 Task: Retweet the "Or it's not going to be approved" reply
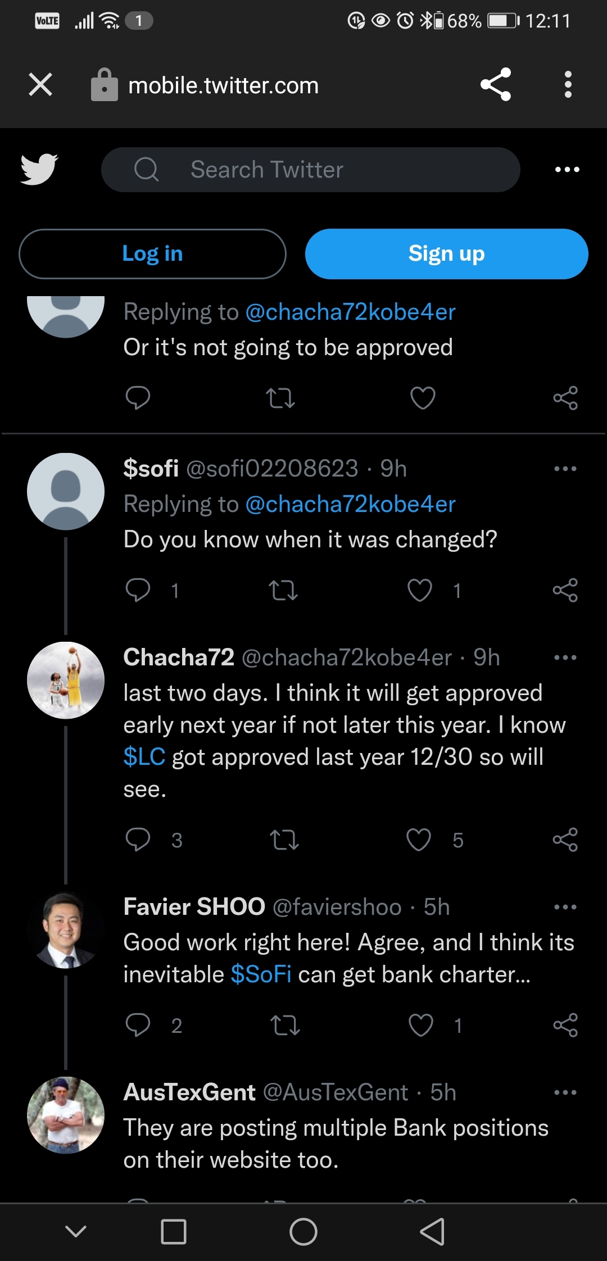point(280,398)
